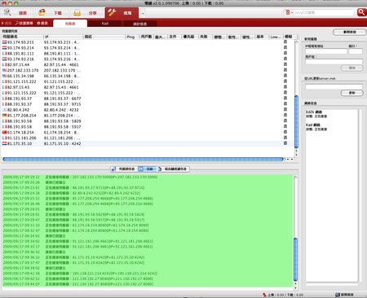
Task: Click the last-column icon in row 61.174.18.254
Action: point(285,132)
